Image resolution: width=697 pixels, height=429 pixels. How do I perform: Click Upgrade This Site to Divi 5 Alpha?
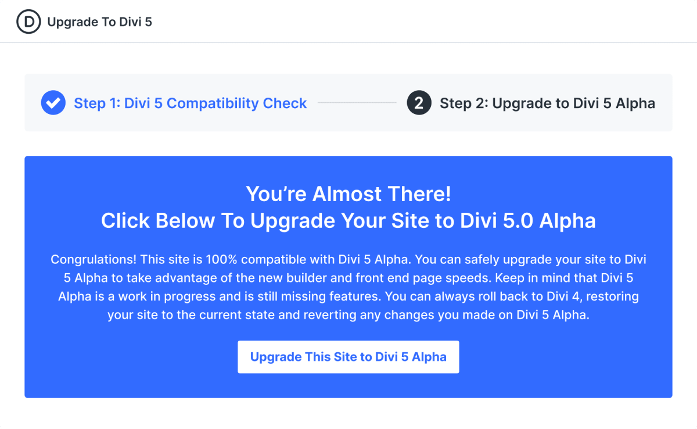[x=348, y=356]
